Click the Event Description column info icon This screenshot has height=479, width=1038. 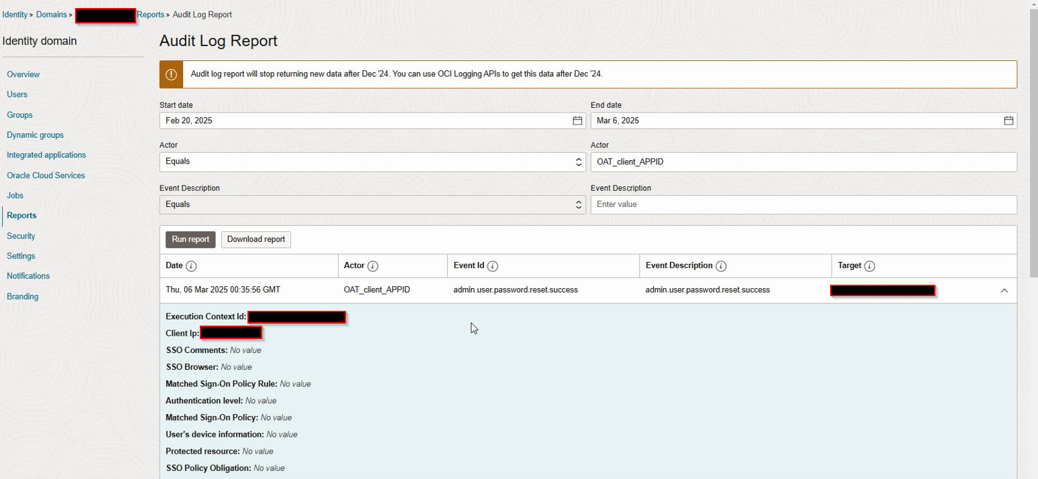[722, 266]
